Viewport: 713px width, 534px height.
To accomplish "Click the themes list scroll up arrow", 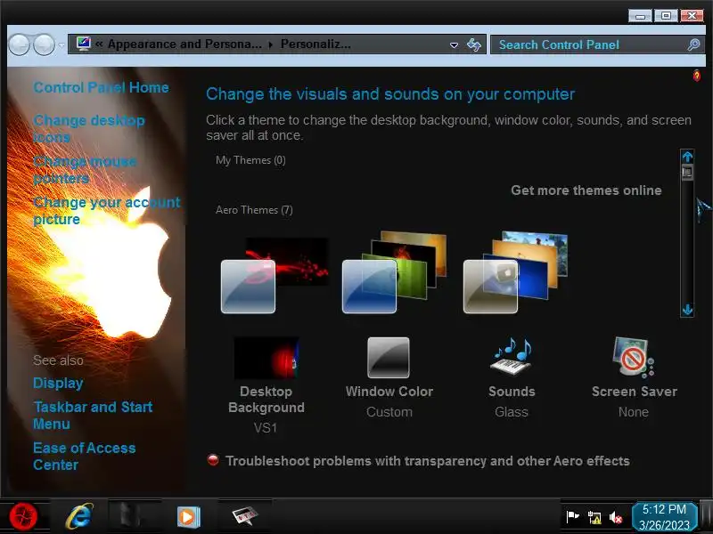I will click(687, 157).
